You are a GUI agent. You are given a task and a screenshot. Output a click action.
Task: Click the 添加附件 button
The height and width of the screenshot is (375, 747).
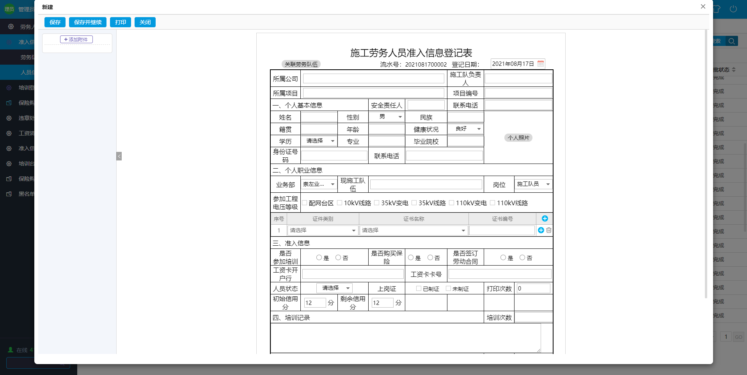76,39
